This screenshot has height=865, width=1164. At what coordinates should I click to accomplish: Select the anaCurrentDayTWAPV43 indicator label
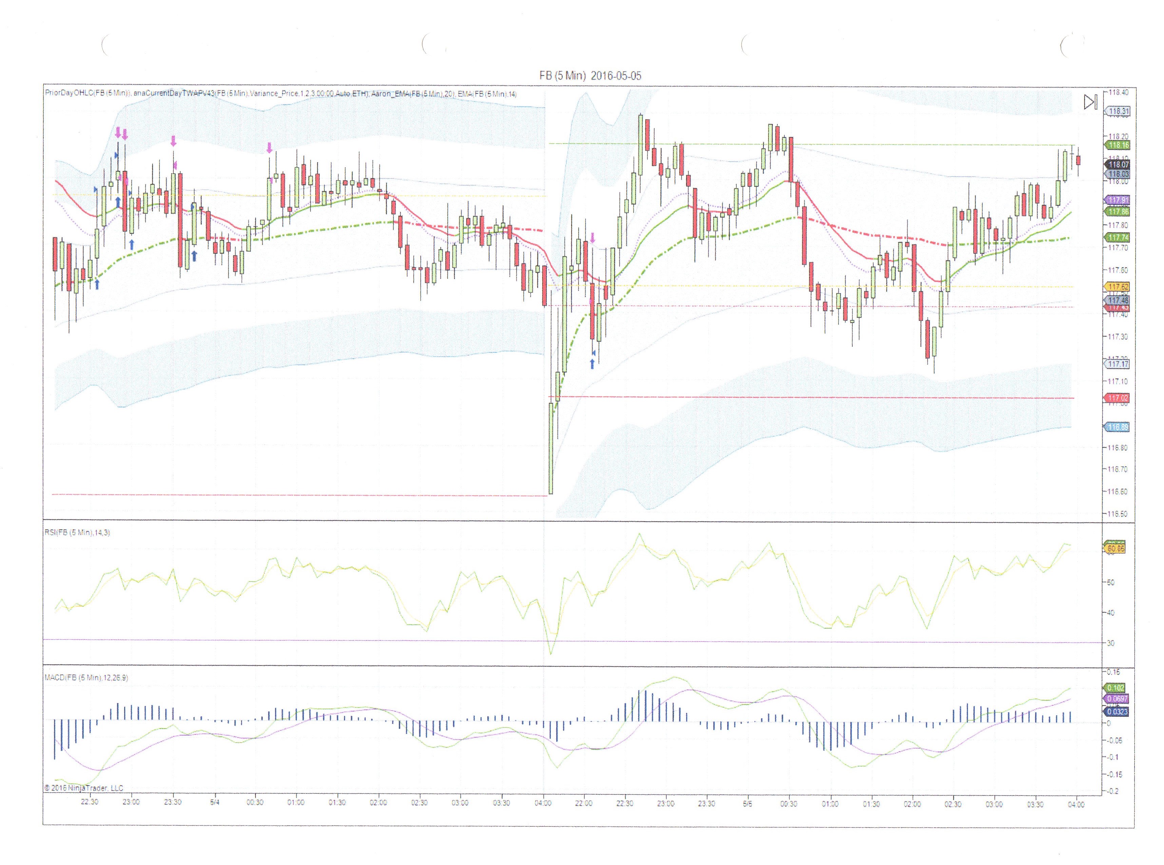point(251,94)
